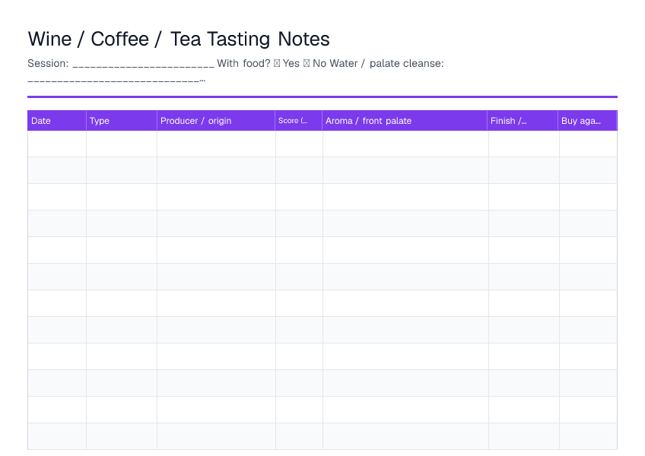
Task: Click the truncated Finish column header
Action: 523,121
